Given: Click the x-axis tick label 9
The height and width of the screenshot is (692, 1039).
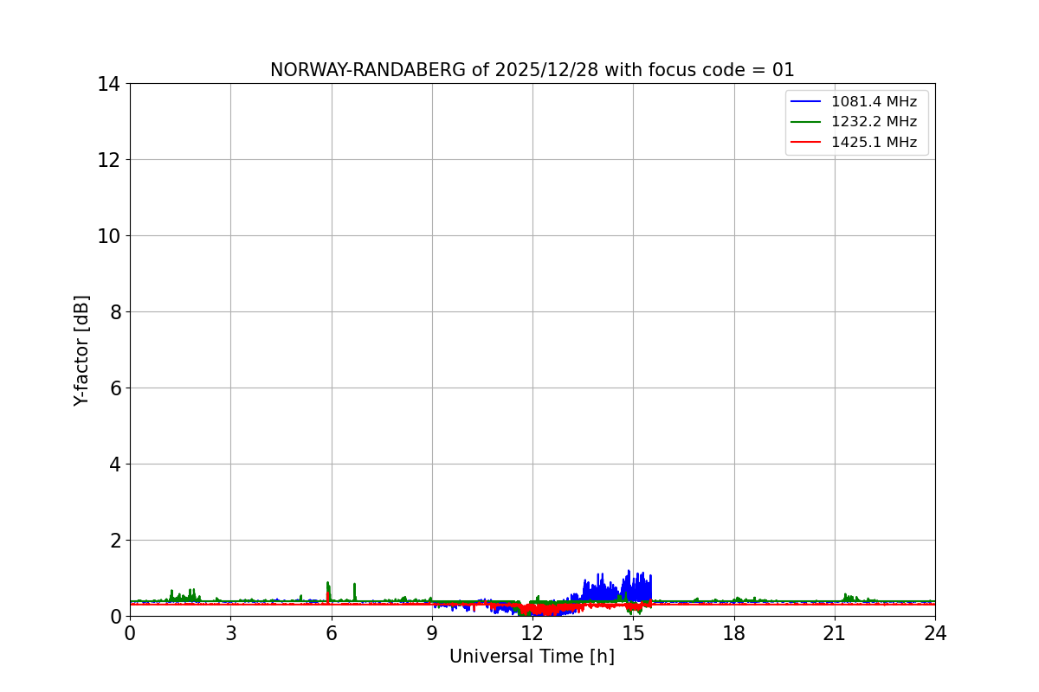Looking at the screenshot, I should click(x=432, y=633).
